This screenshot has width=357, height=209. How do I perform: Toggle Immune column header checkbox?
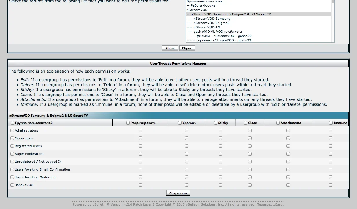(331, 123)
